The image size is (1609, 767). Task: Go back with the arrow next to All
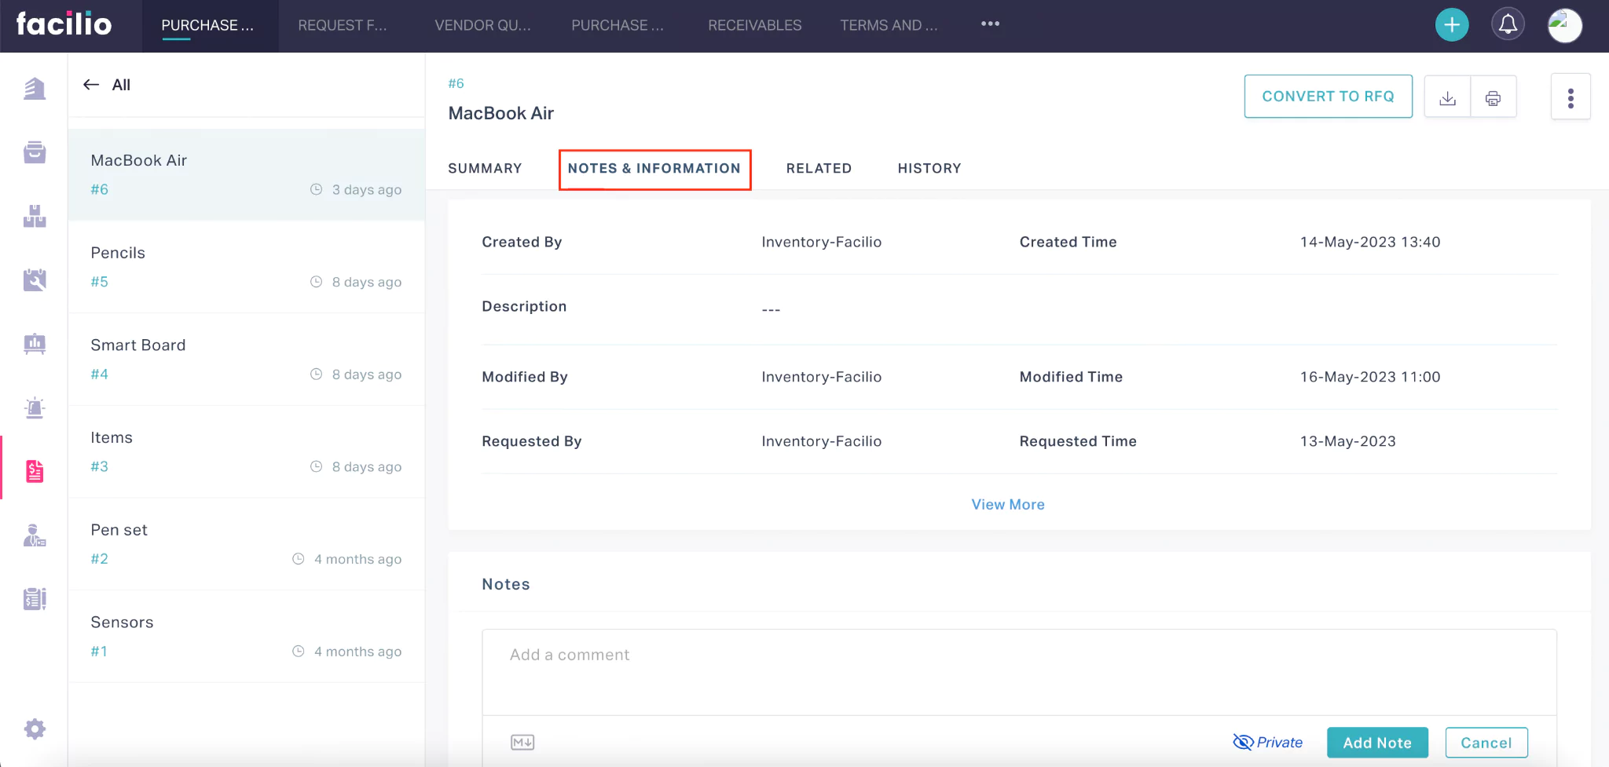[91, 85]
